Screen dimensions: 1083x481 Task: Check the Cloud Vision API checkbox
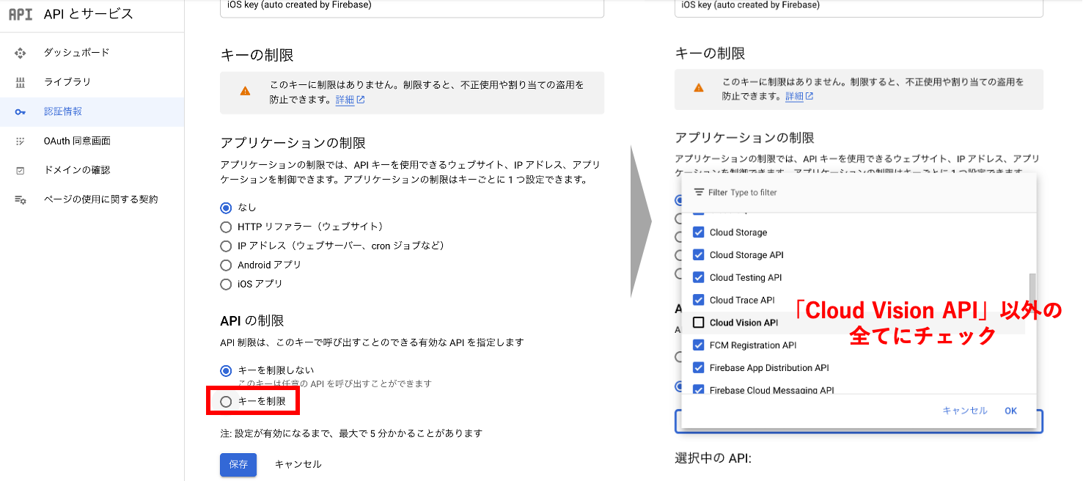[x=698, y=323]
